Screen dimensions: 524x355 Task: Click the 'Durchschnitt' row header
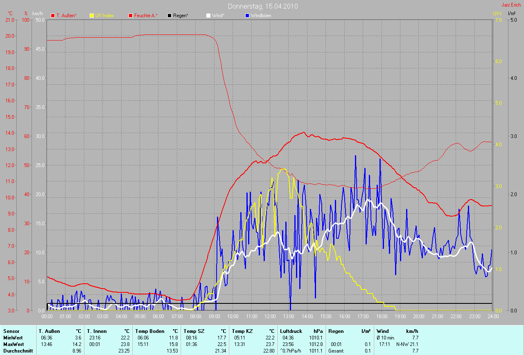pos(17,351)
